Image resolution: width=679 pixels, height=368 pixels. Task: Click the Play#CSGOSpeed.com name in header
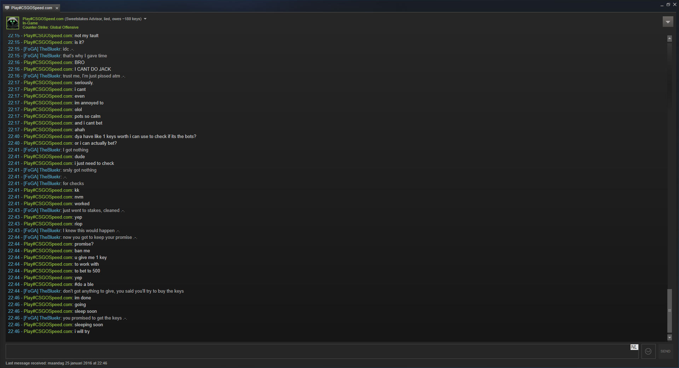(x=43, y=19)
